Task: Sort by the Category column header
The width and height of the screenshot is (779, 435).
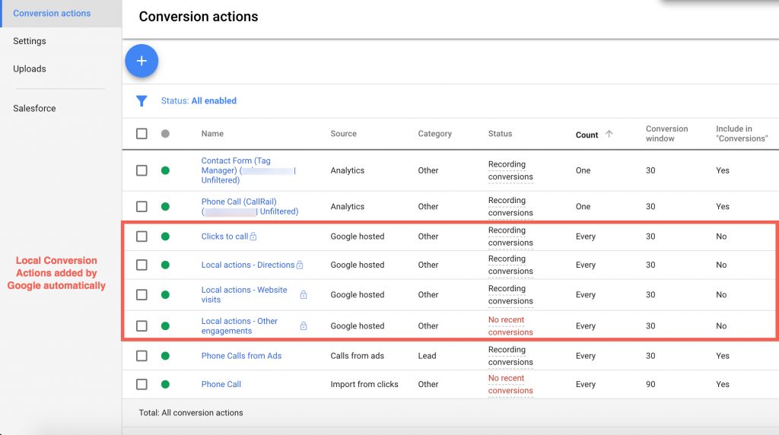Action: (434, 134)
